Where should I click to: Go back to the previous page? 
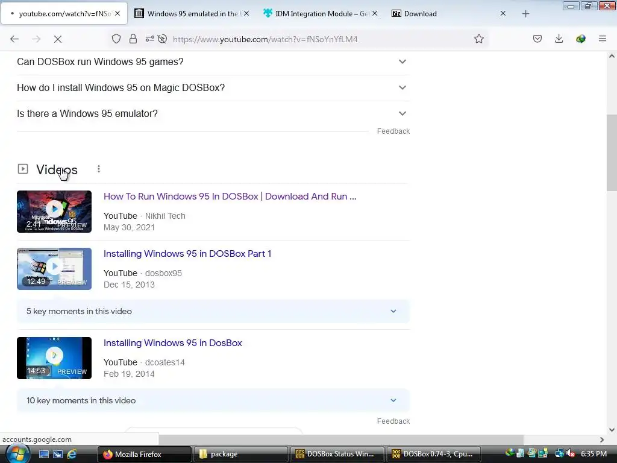[14, 39]
